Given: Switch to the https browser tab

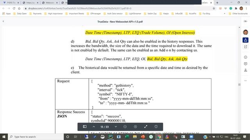Looking at the screenshot, I should click(x=30, y=3).
